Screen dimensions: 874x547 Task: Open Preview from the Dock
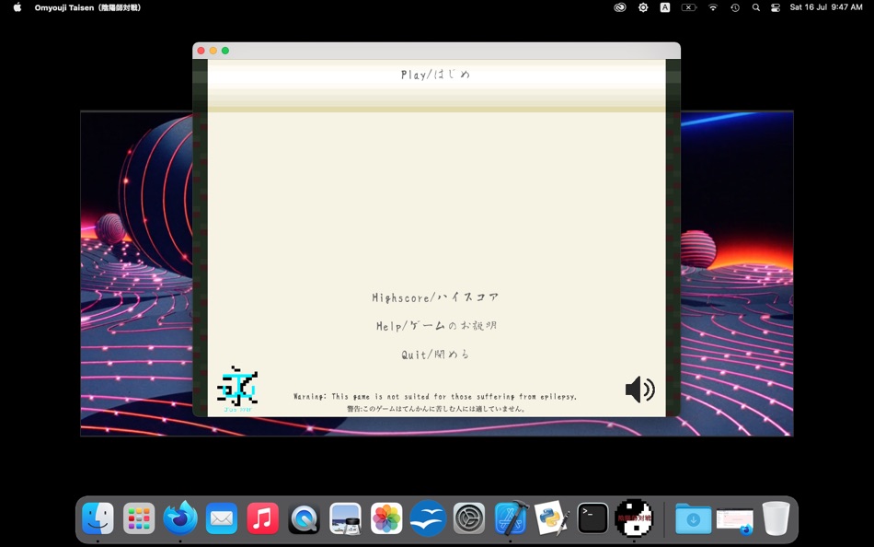click(345, 518)
